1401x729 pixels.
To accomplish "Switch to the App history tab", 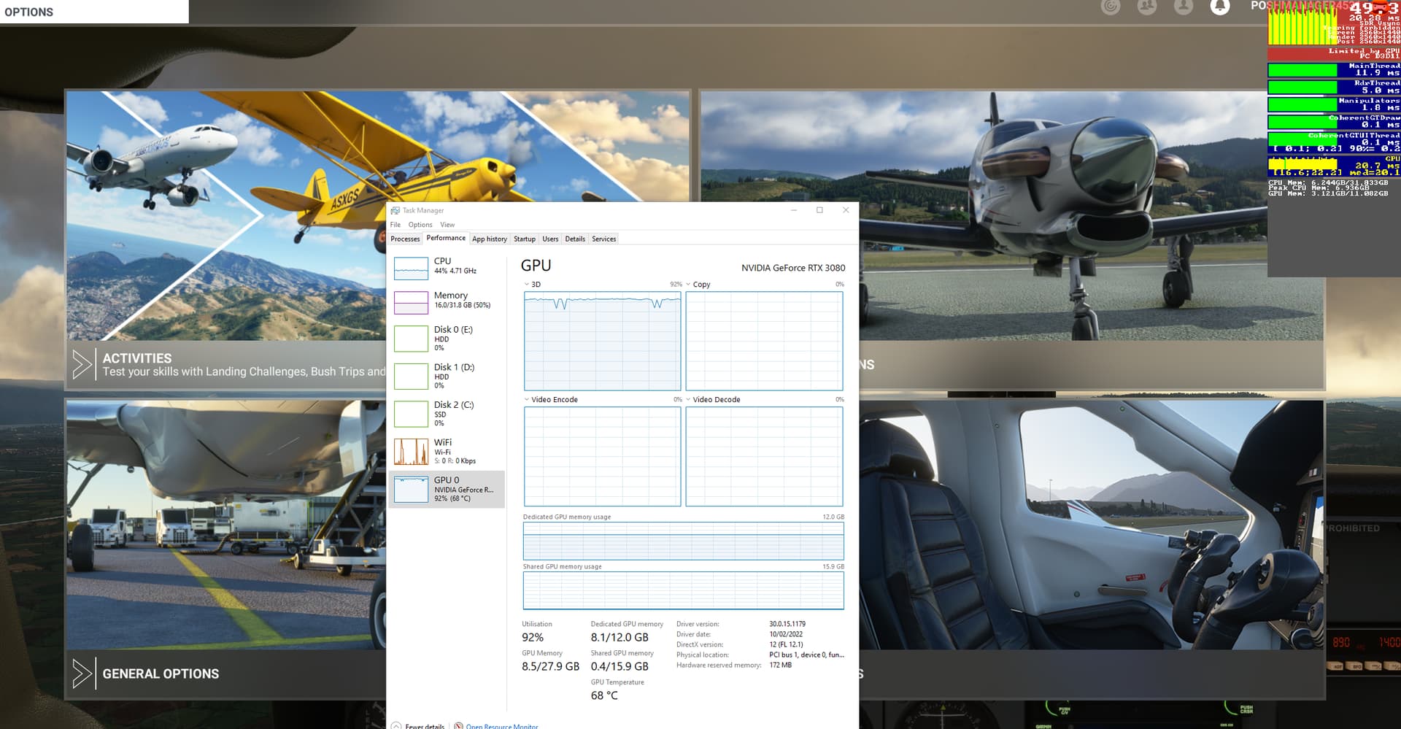I will point(490,239).
